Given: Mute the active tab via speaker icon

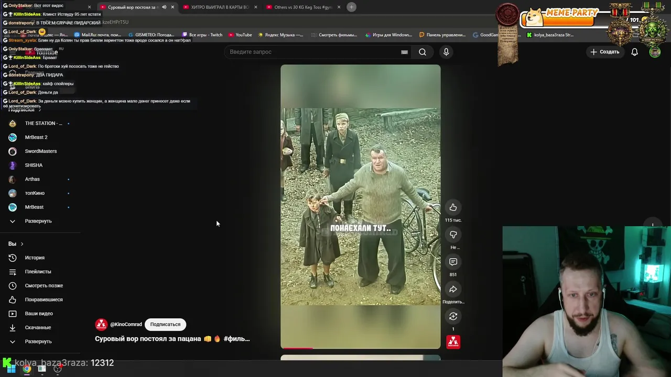Looking at the screenshot, I should click(x=164, y=7).
